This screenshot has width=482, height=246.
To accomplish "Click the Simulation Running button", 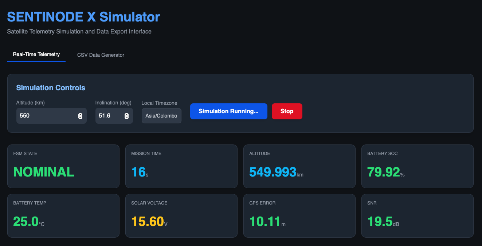I will click(x=228, y=111).
